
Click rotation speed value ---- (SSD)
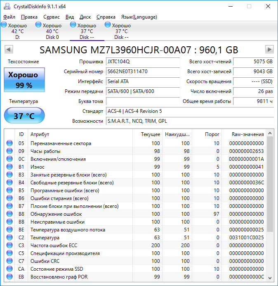click(x=253, y=81)
